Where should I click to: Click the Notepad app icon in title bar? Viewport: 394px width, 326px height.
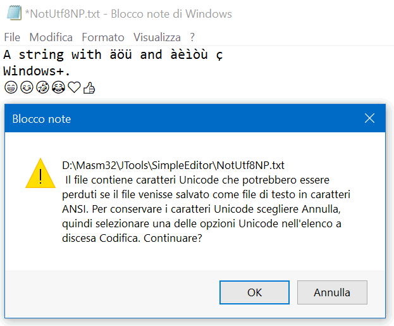coord(14,13)
